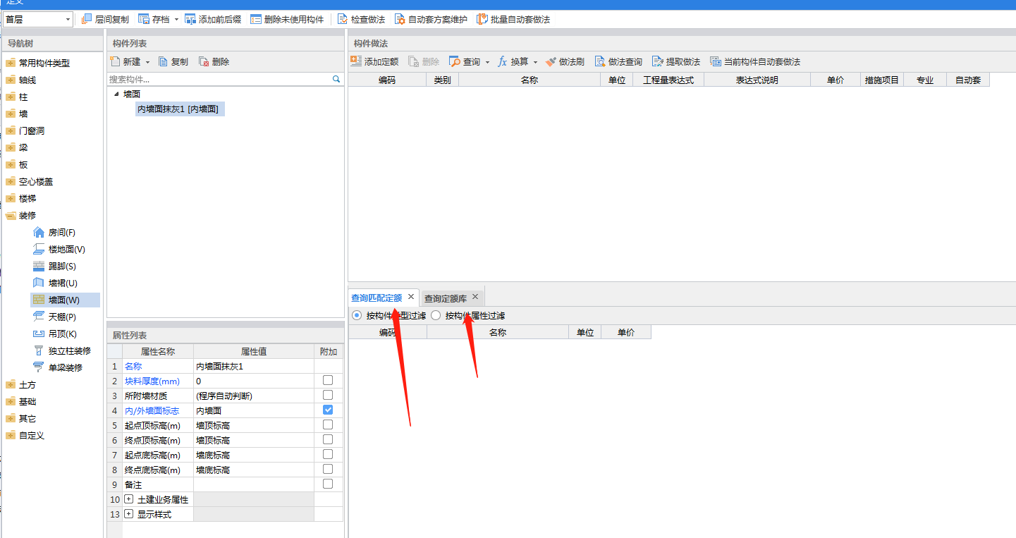Viewport: 1016px width, 538px height.
Task: Click the 名称 value cell 内墙面抹灰1
Action: click(253, 366)
